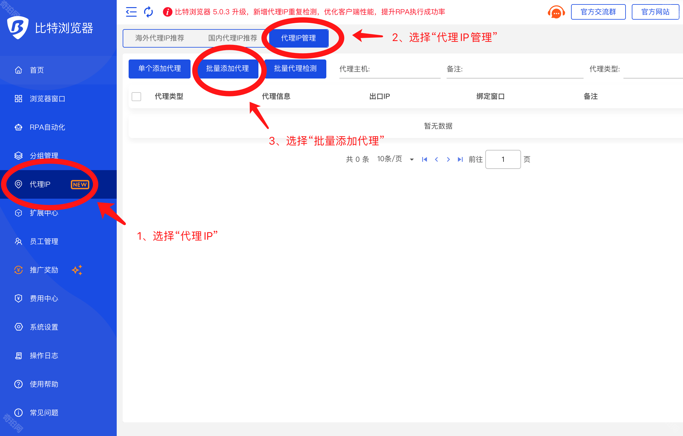
Task: Go to last page arrow in pagination
Action: point(460,159)
